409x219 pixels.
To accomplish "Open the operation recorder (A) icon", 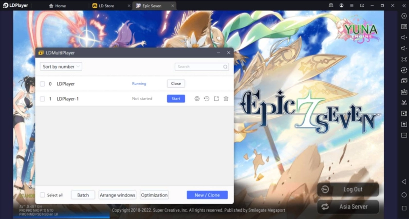I will click(x=404, y=70).
